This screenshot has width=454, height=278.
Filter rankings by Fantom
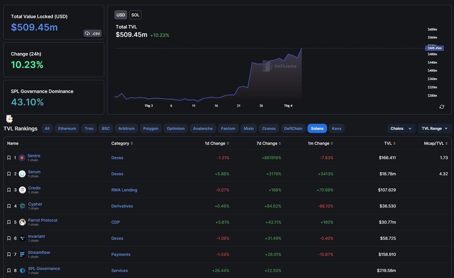pos(228,129)
